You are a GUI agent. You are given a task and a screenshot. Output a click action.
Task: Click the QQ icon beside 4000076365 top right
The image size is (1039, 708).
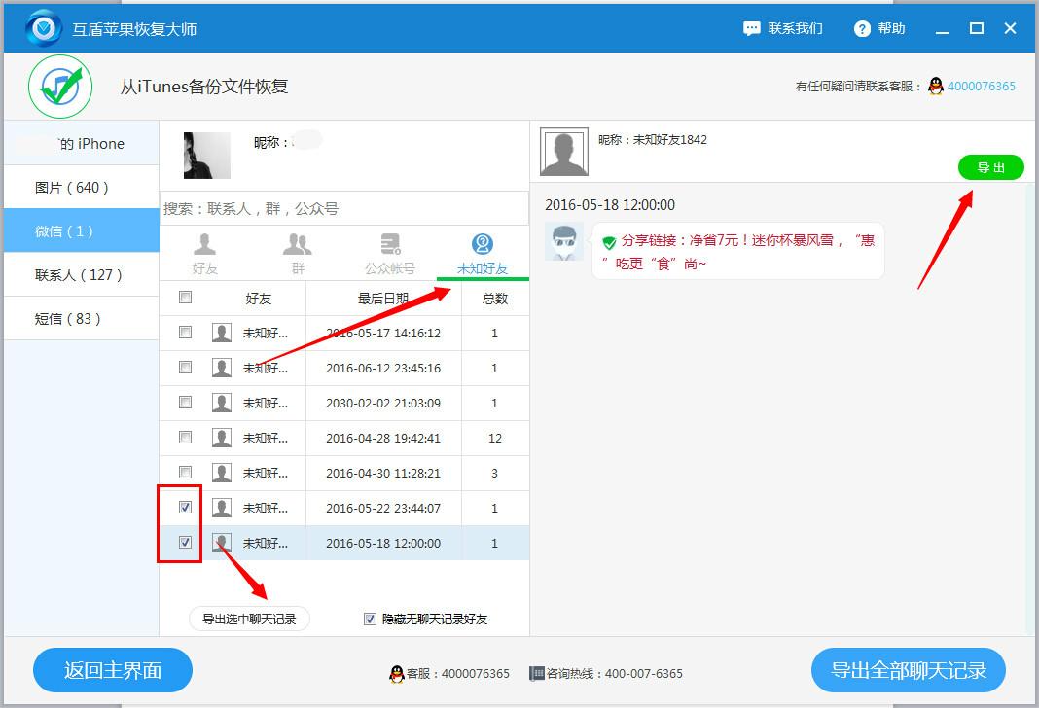(x=934, y=87)
